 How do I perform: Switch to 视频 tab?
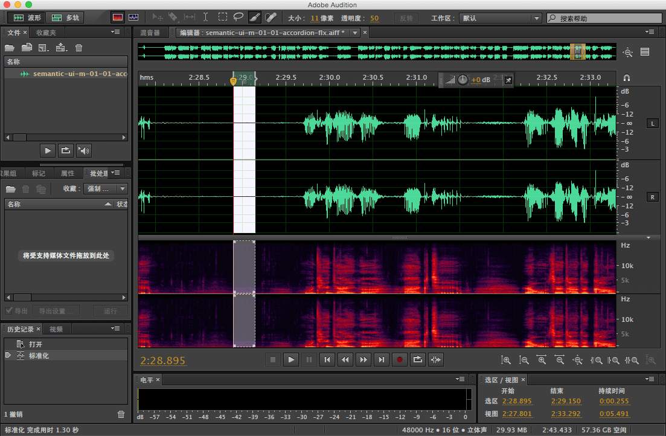56,329
